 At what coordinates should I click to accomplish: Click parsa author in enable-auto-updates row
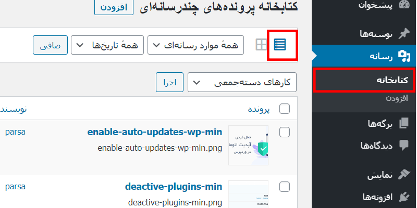[16, 132]
